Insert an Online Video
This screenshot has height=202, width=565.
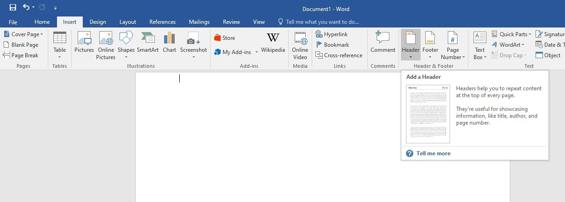point(300,46)
